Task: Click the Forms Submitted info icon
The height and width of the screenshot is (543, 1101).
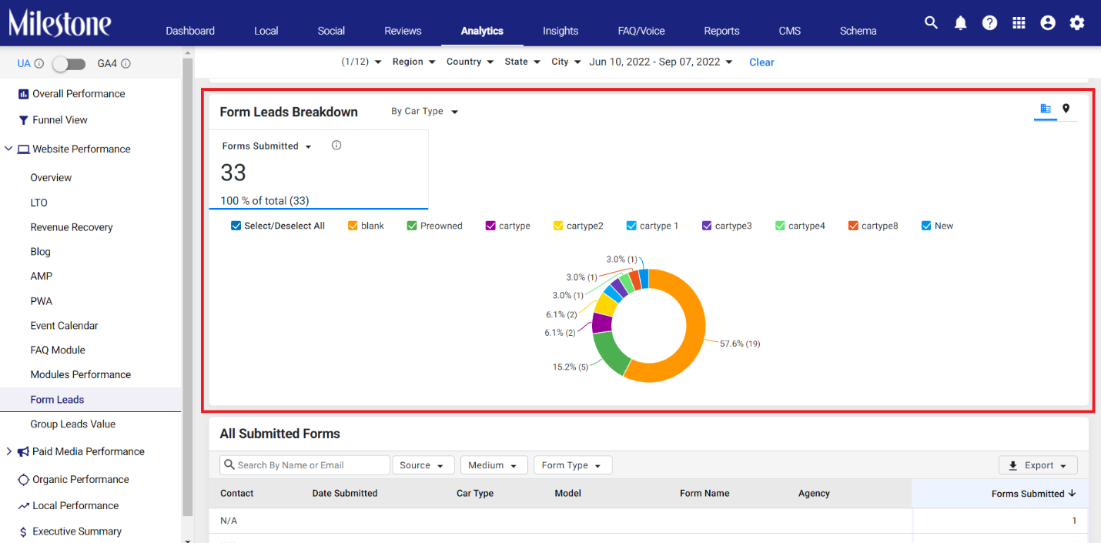Action: [x=336, y=145]
